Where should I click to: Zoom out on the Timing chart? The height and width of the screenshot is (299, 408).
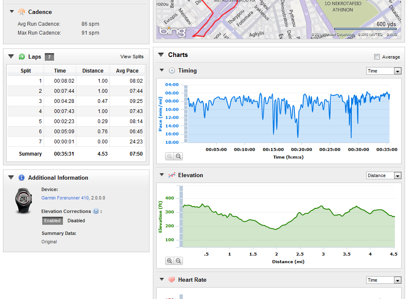178,156
